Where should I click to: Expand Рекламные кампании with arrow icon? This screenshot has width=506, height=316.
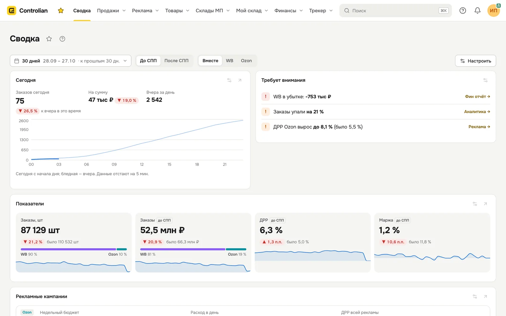pyautogui.click(x=485, y=296)
